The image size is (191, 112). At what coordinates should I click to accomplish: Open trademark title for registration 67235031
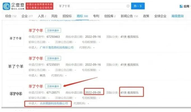pos(36,58)
